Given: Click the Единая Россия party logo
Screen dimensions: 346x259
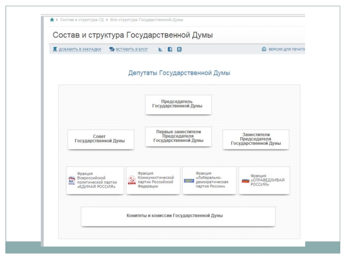Looking at the screenshot, I should [71, 180].
